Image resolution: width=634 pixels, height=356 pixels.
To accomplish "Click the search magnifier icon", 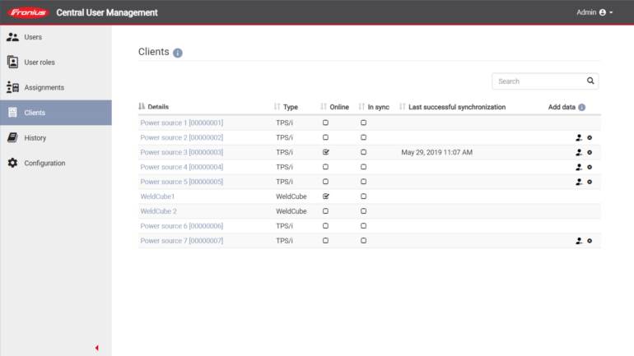I will click(590, 81).
